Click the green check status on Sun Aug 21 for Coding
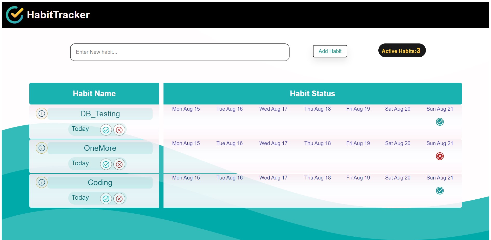This screenshot has height=240, width=491. (440, 191)
